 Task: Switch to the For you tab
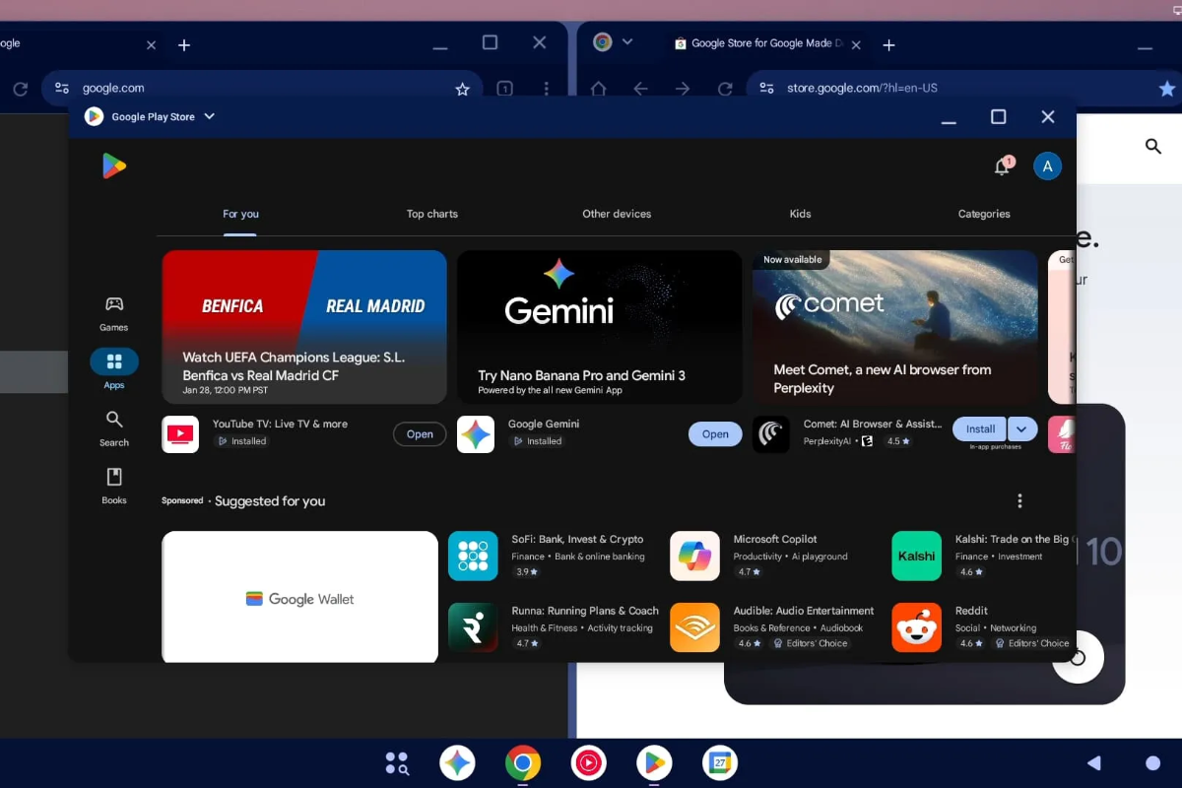[x=240, y=214]
